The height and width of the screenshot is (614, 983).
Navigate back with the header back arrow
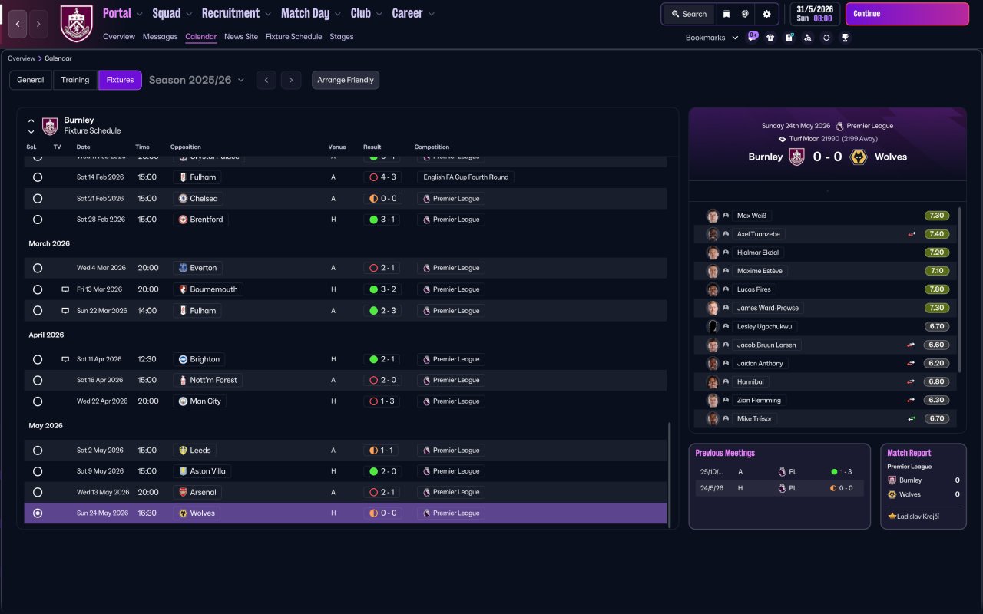tap(18, 24)
